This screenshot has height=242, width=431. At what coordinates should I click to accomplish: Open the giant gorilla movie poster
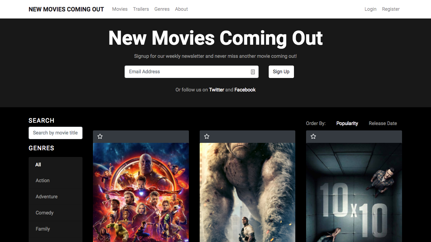(x=247, y=193)
